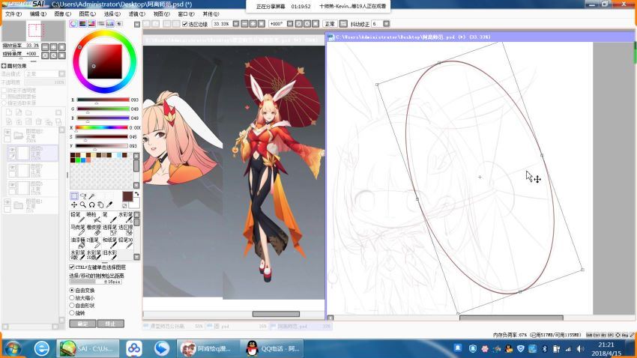This screenshot has width=637, height=358.
Task: Select the hand pan tool
Action: tap(100, 205)
